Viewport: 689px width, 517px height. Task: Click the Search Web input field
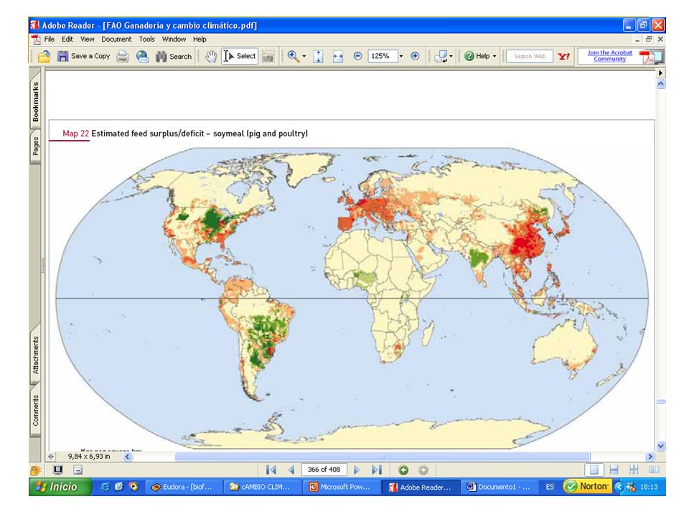530,56
